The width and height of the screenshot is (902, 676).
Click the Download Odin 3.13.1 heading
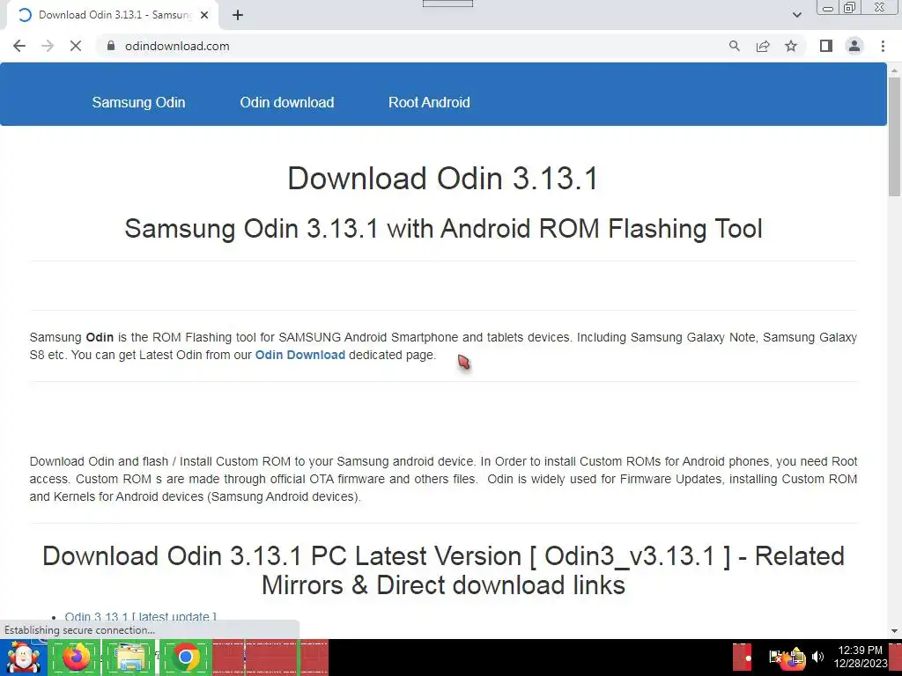point(443,178)
